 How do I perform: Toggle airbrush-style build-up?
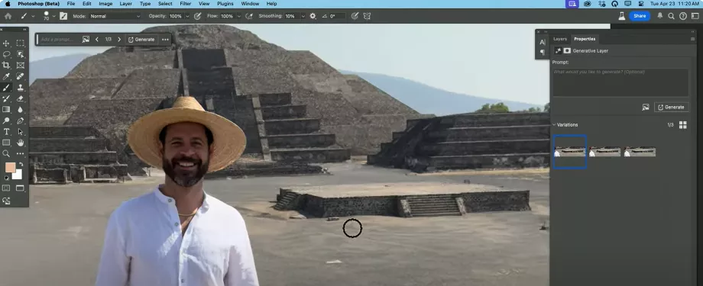(x=249, y=16)
